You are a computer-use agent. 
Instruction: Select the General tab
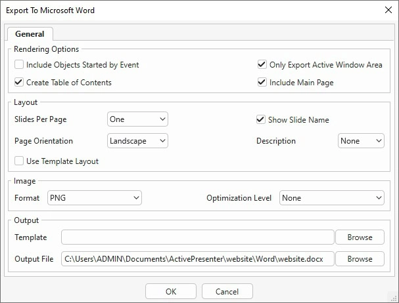pos(30,34)
